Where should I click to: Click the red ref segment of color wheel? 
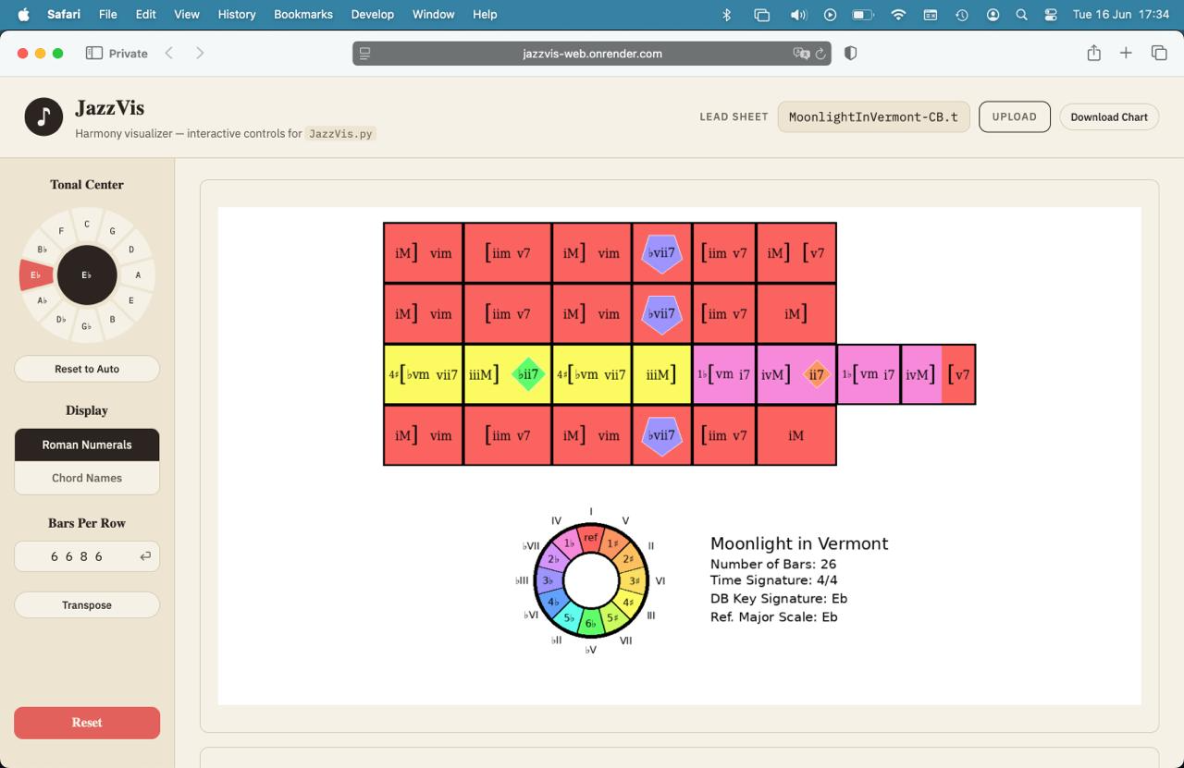591,537
